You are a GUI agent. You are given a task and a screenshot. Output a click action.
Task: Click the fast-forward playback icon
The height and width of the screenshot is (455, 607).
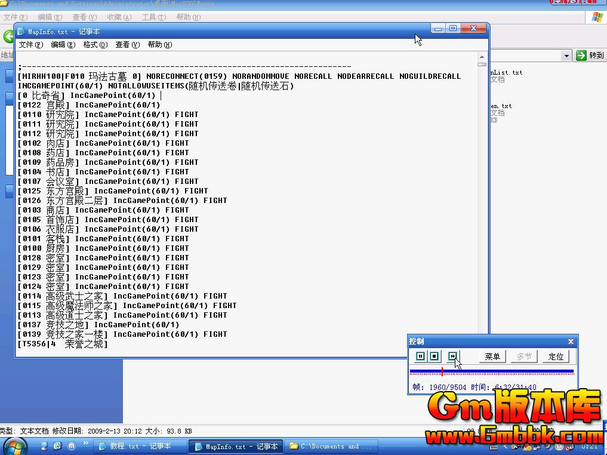(452, 356)
